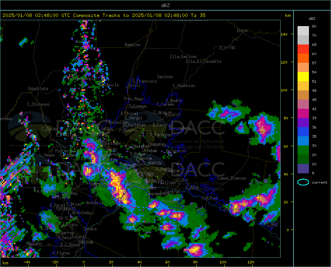331x267 pixels.
Task: Select the 'C_Chilenos' map label
Action: [x=38, y=104]
